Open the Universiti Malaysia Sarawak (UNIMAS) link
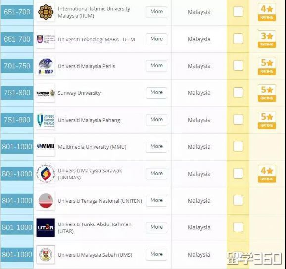 pyautogui.click(x=90, y=174)
